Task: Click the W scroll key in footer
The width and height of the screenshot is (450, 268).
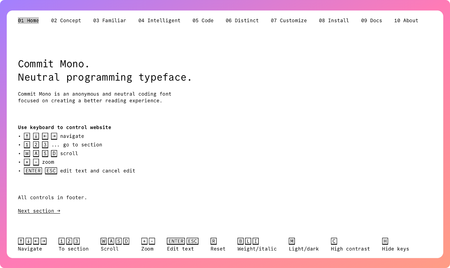Action: (104, 241)
